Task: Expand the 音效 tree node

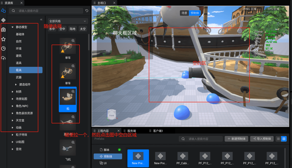Action: tap(12, 149)
